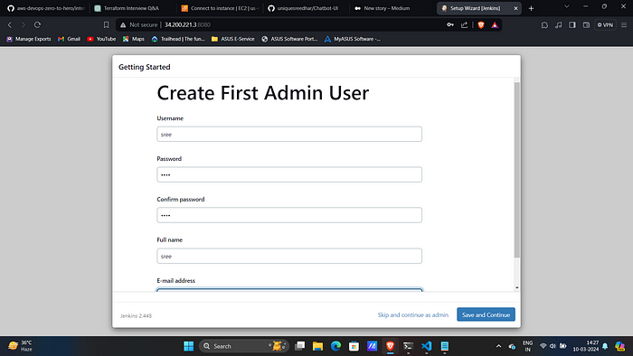This screenshot has width=633, height=356.
Task: Open Microsoft Store from taskbar
Action: pos(354,346)
